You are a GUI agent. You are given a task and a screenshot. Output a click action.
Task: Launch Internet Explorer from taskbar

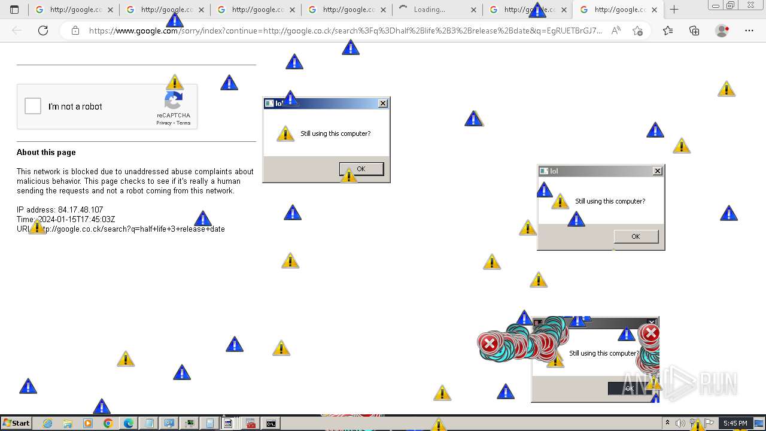coord(47,423)
